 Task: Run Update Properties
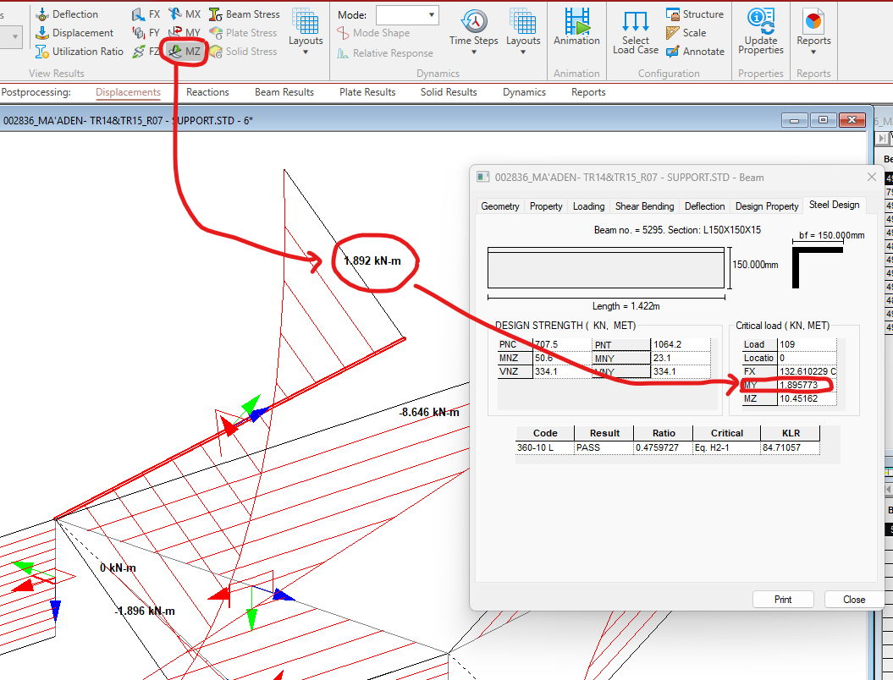click(761, 31)
